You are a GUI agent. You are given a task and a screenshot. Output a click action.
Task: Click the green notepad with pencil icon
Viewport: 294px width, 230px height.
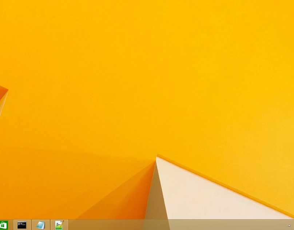[x=59, y=225]
